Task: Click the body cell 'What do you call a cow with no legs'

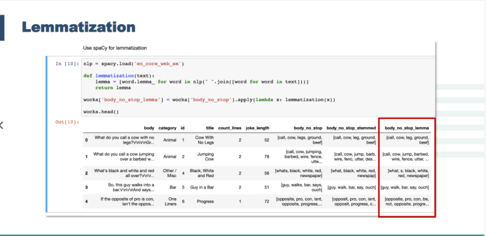Action: tap(124, 140)
